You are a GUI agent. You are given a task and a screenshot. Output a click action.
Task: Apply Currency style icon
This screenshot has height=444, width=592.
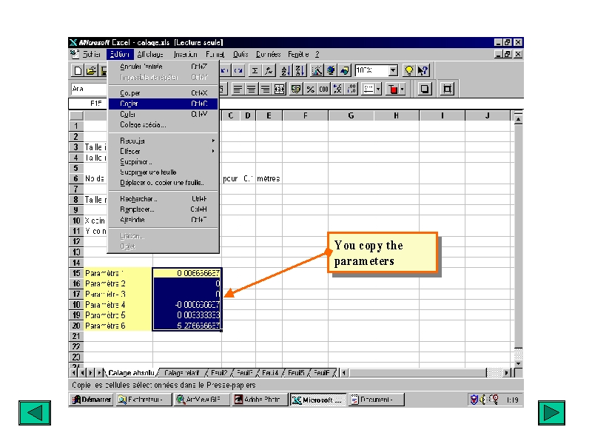297,90
